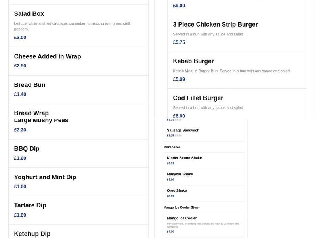This screenshot has width=317, height=238.
Task: Choose the Cheese Added in Wrap option
Action: point(48,56)
